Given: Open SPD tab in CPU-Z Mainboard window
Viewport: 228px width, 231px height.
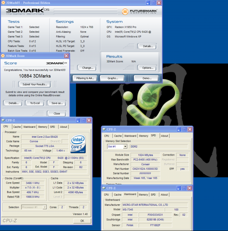Looking at the screenshot, I should pyautogui.click(x=153, y=195).
